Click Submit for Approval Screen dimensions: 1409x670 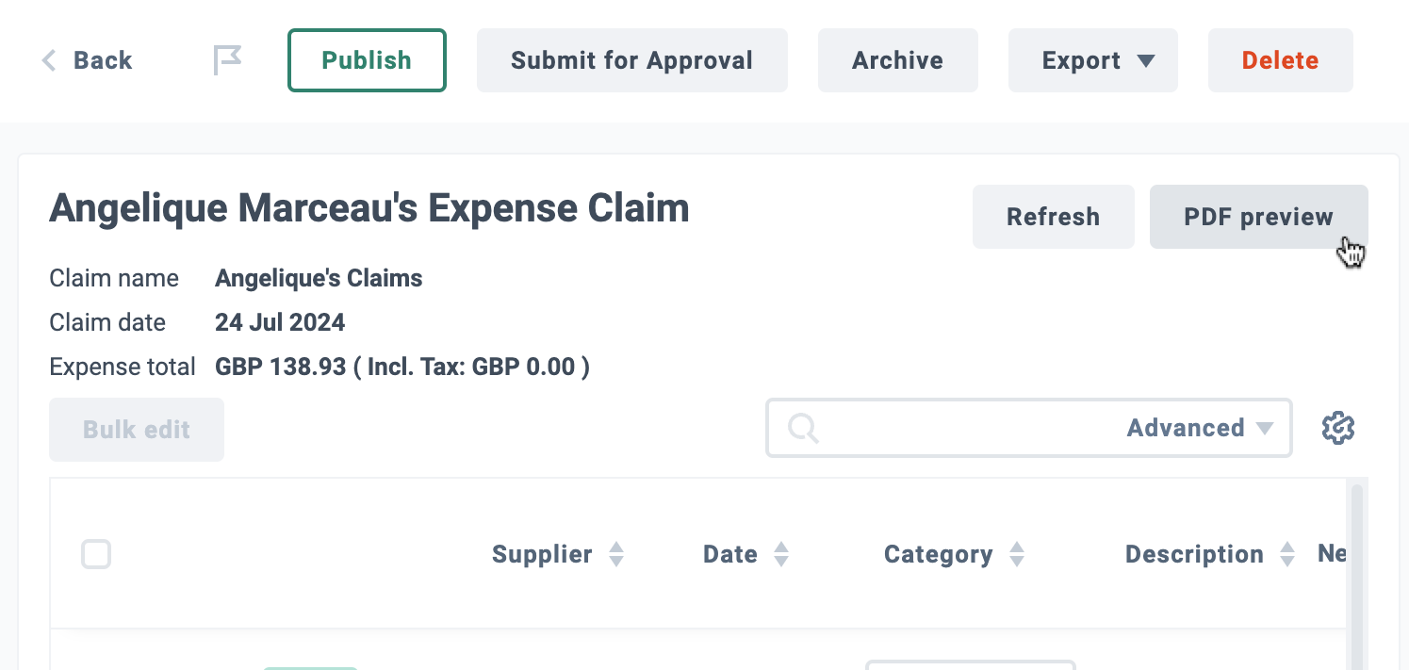pyautogui.click(x=632, y=60)
